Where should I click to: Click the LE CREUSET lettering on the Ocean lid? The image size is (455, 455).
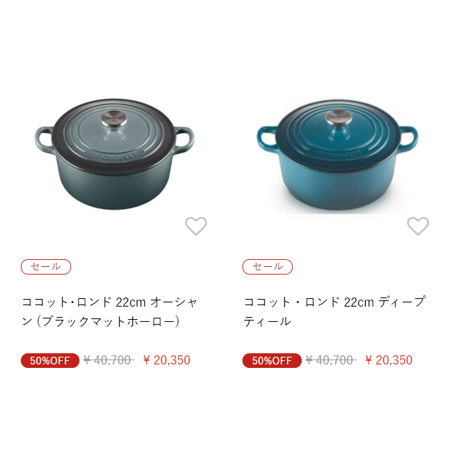pos(115,156)
